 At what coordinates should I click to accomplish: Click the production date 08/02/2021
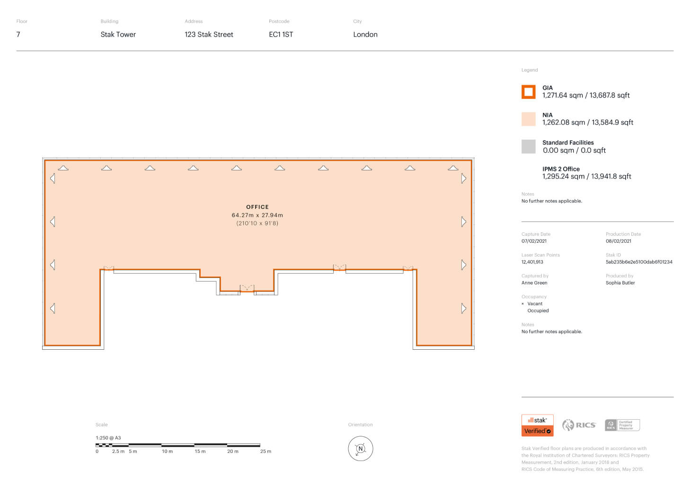pos(619,241)
